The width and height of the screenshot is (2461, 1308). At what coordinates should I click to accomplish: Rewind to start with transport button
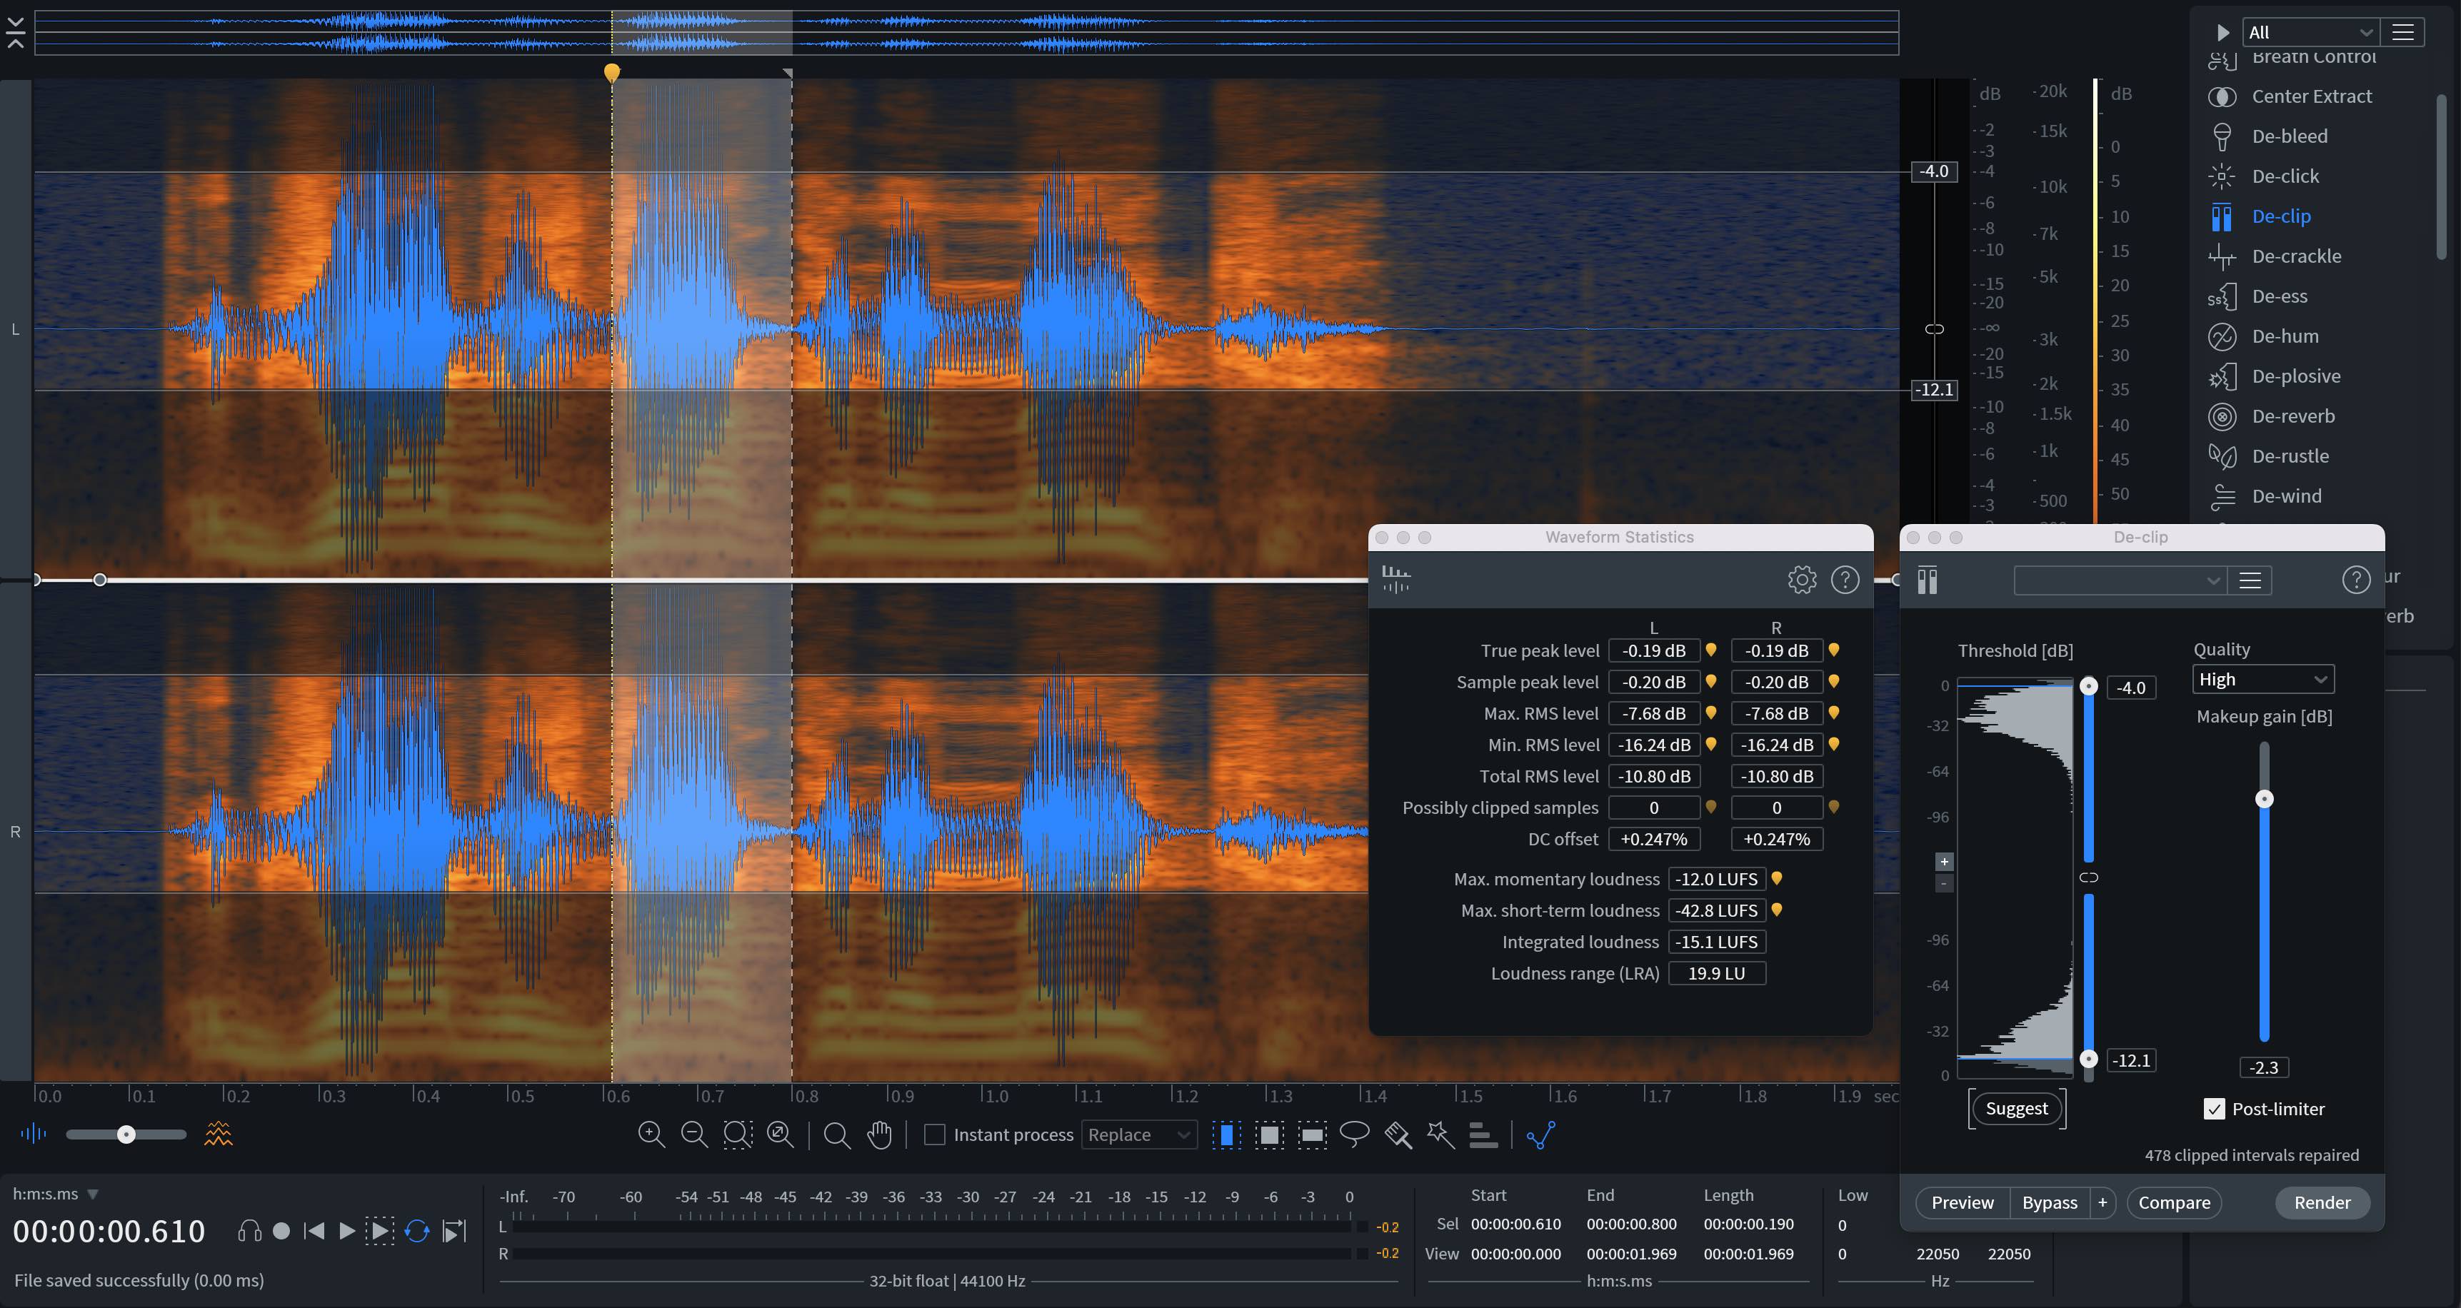click(314, 1231)
